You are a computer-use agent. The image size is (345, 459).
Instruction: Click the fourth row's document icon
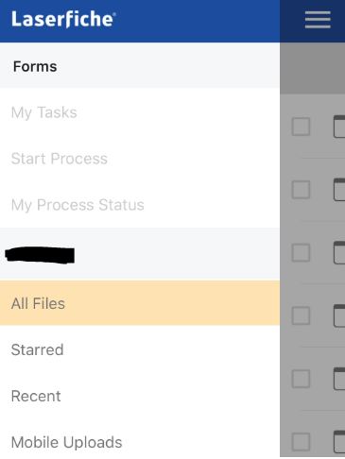(x=339, y=315)
